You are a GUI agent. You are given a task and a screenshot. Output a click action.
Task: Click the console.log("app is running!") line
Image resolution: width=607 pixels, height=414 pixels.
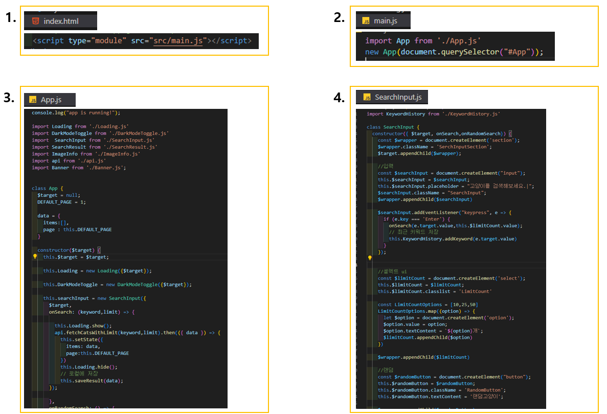tap(76, 113)
